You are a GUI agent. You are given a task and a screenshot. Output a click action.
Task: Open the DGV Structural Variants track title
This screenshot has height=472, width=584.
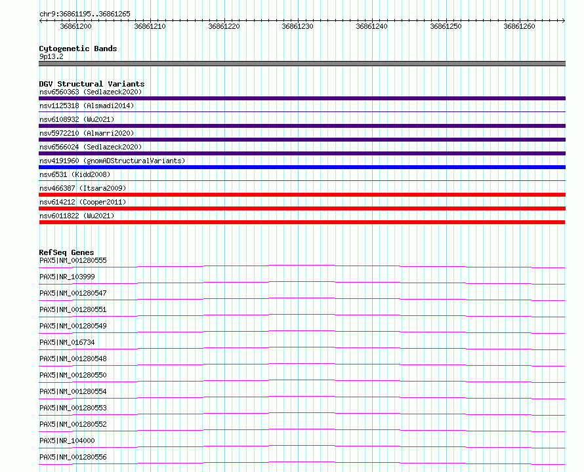92,84
